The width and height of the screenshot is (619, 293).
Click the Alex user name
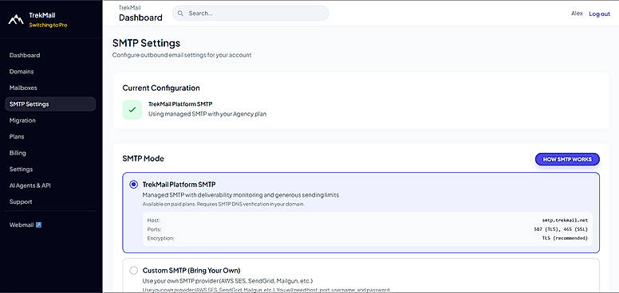577,14
